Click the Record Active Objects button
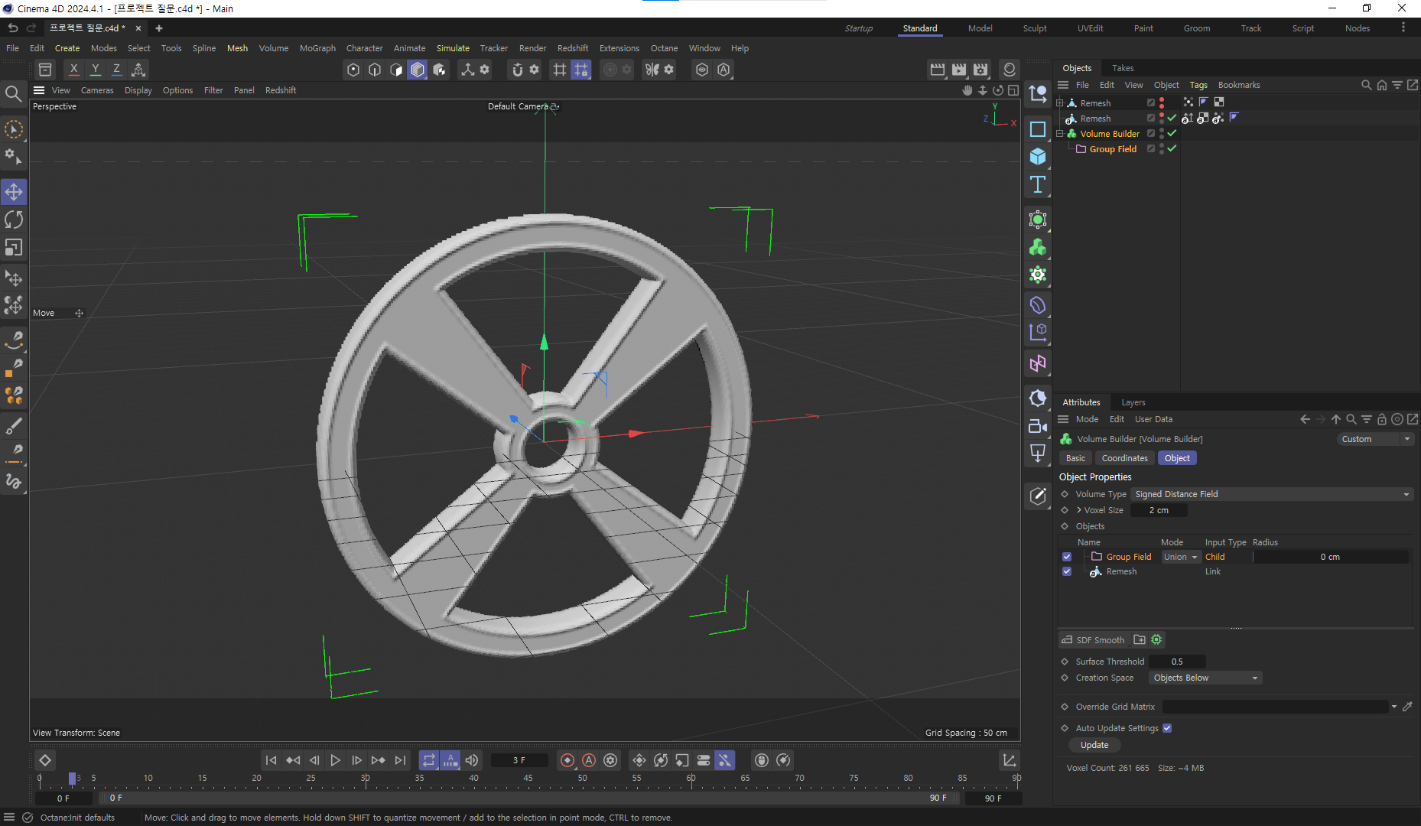Viewport: 1421px width, 826px height. tap(567, 760)
